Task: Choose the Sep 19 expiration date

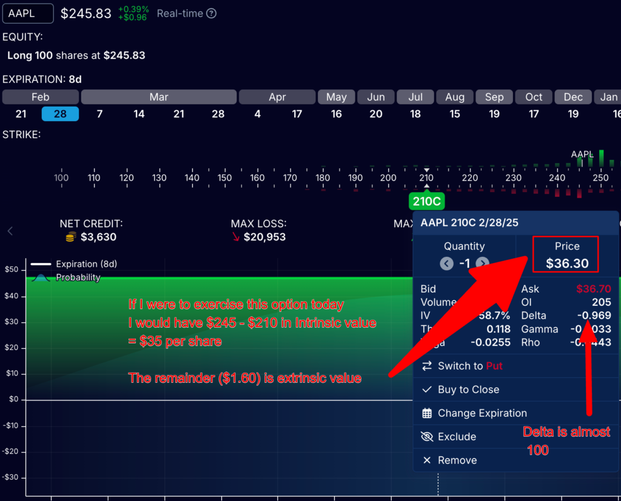Action: tap(494, 114)
